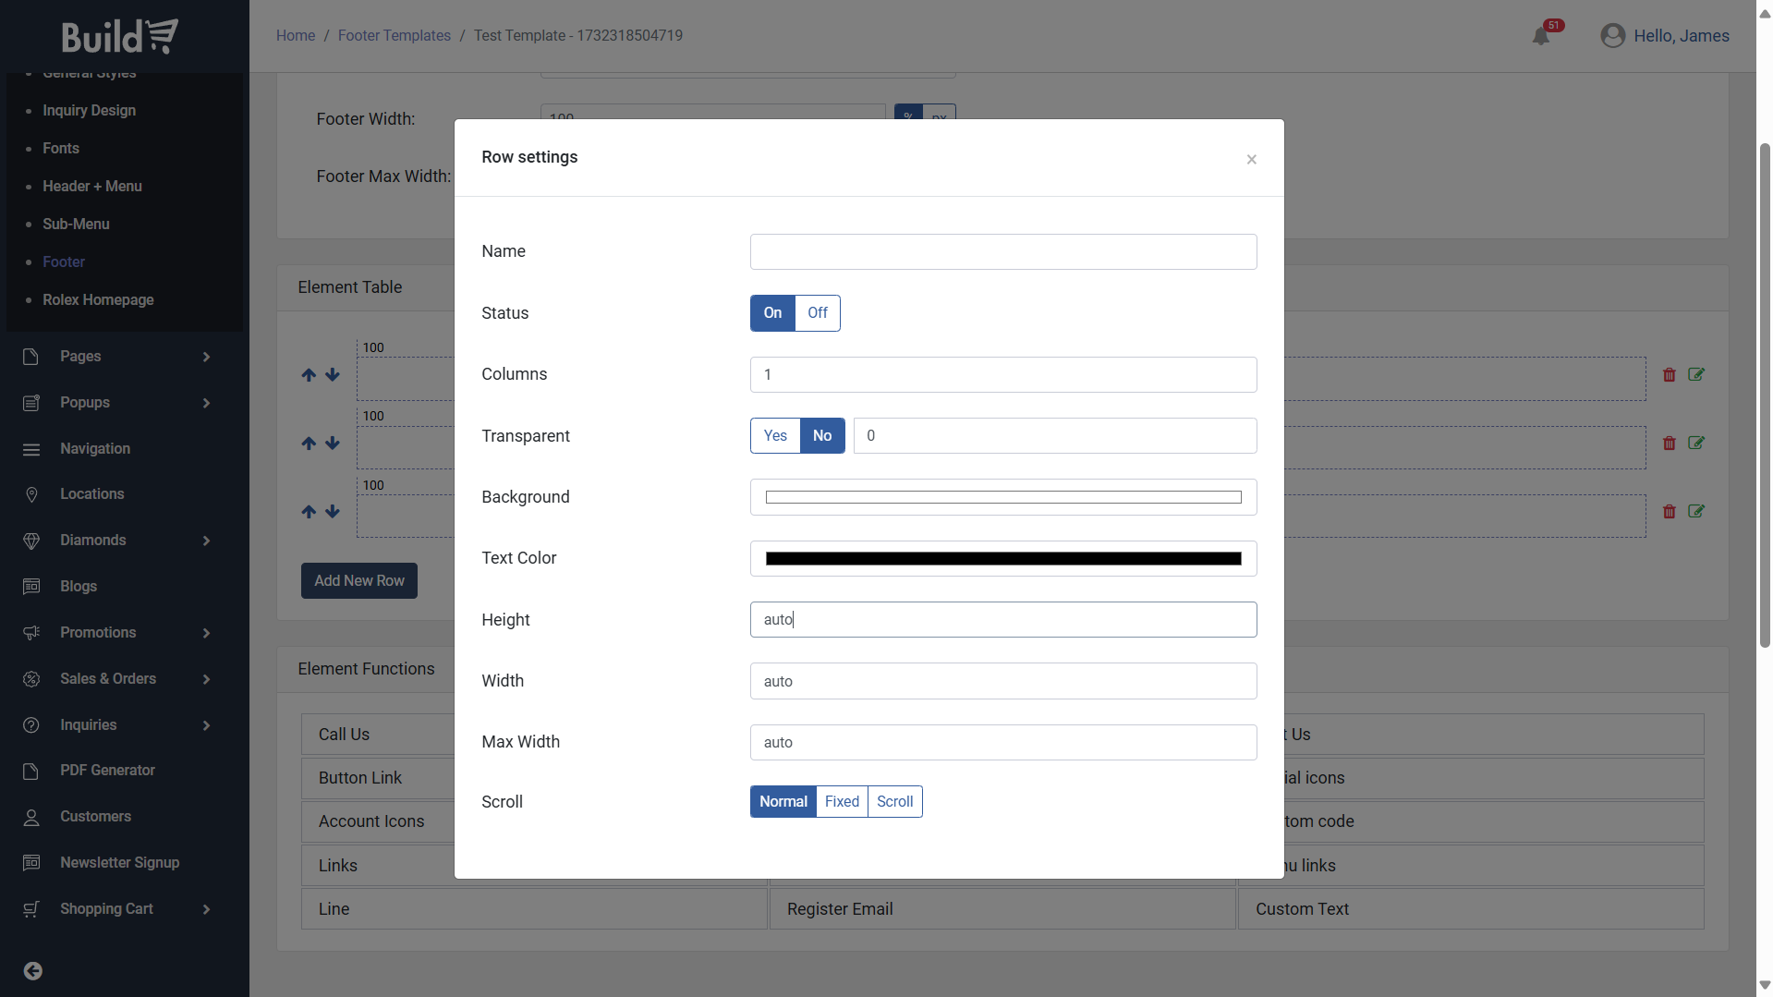Click into the Name input field
The width and height of the screenshot is (1773, 997).
click(1002, 252)
